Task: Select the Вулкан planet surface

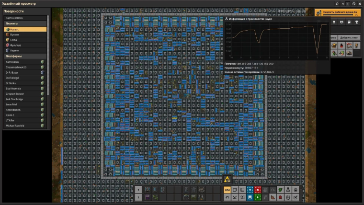Action: pyautogui.click(x=25, y=34)
